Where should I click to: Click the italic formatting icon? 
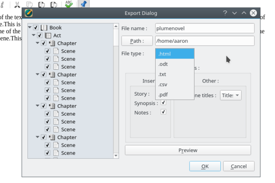pos(2,5)
